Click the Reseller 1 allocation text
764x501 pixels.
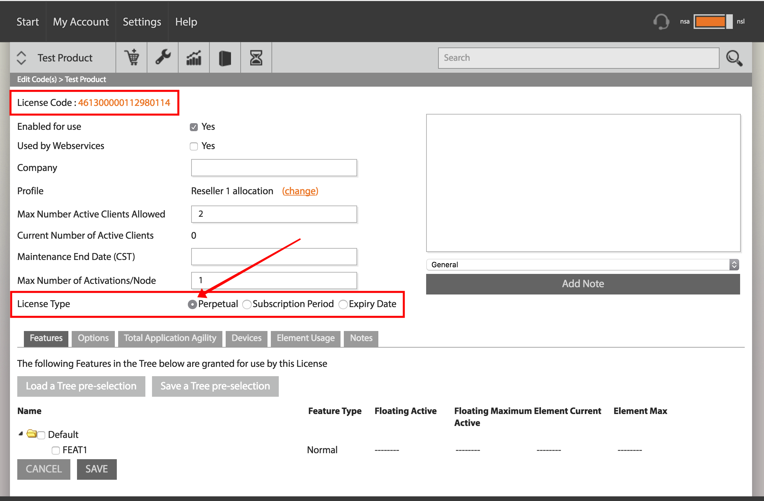(232, 191)
